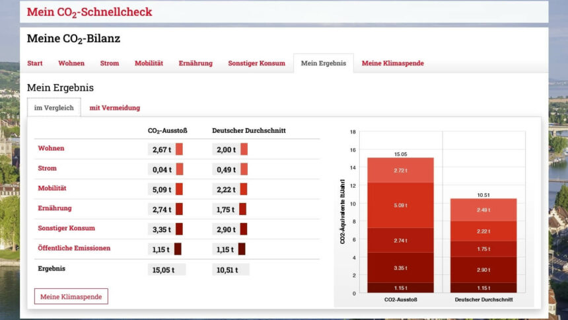
Task: Open the Ernährung row link
Action: (x=55, y=208)
